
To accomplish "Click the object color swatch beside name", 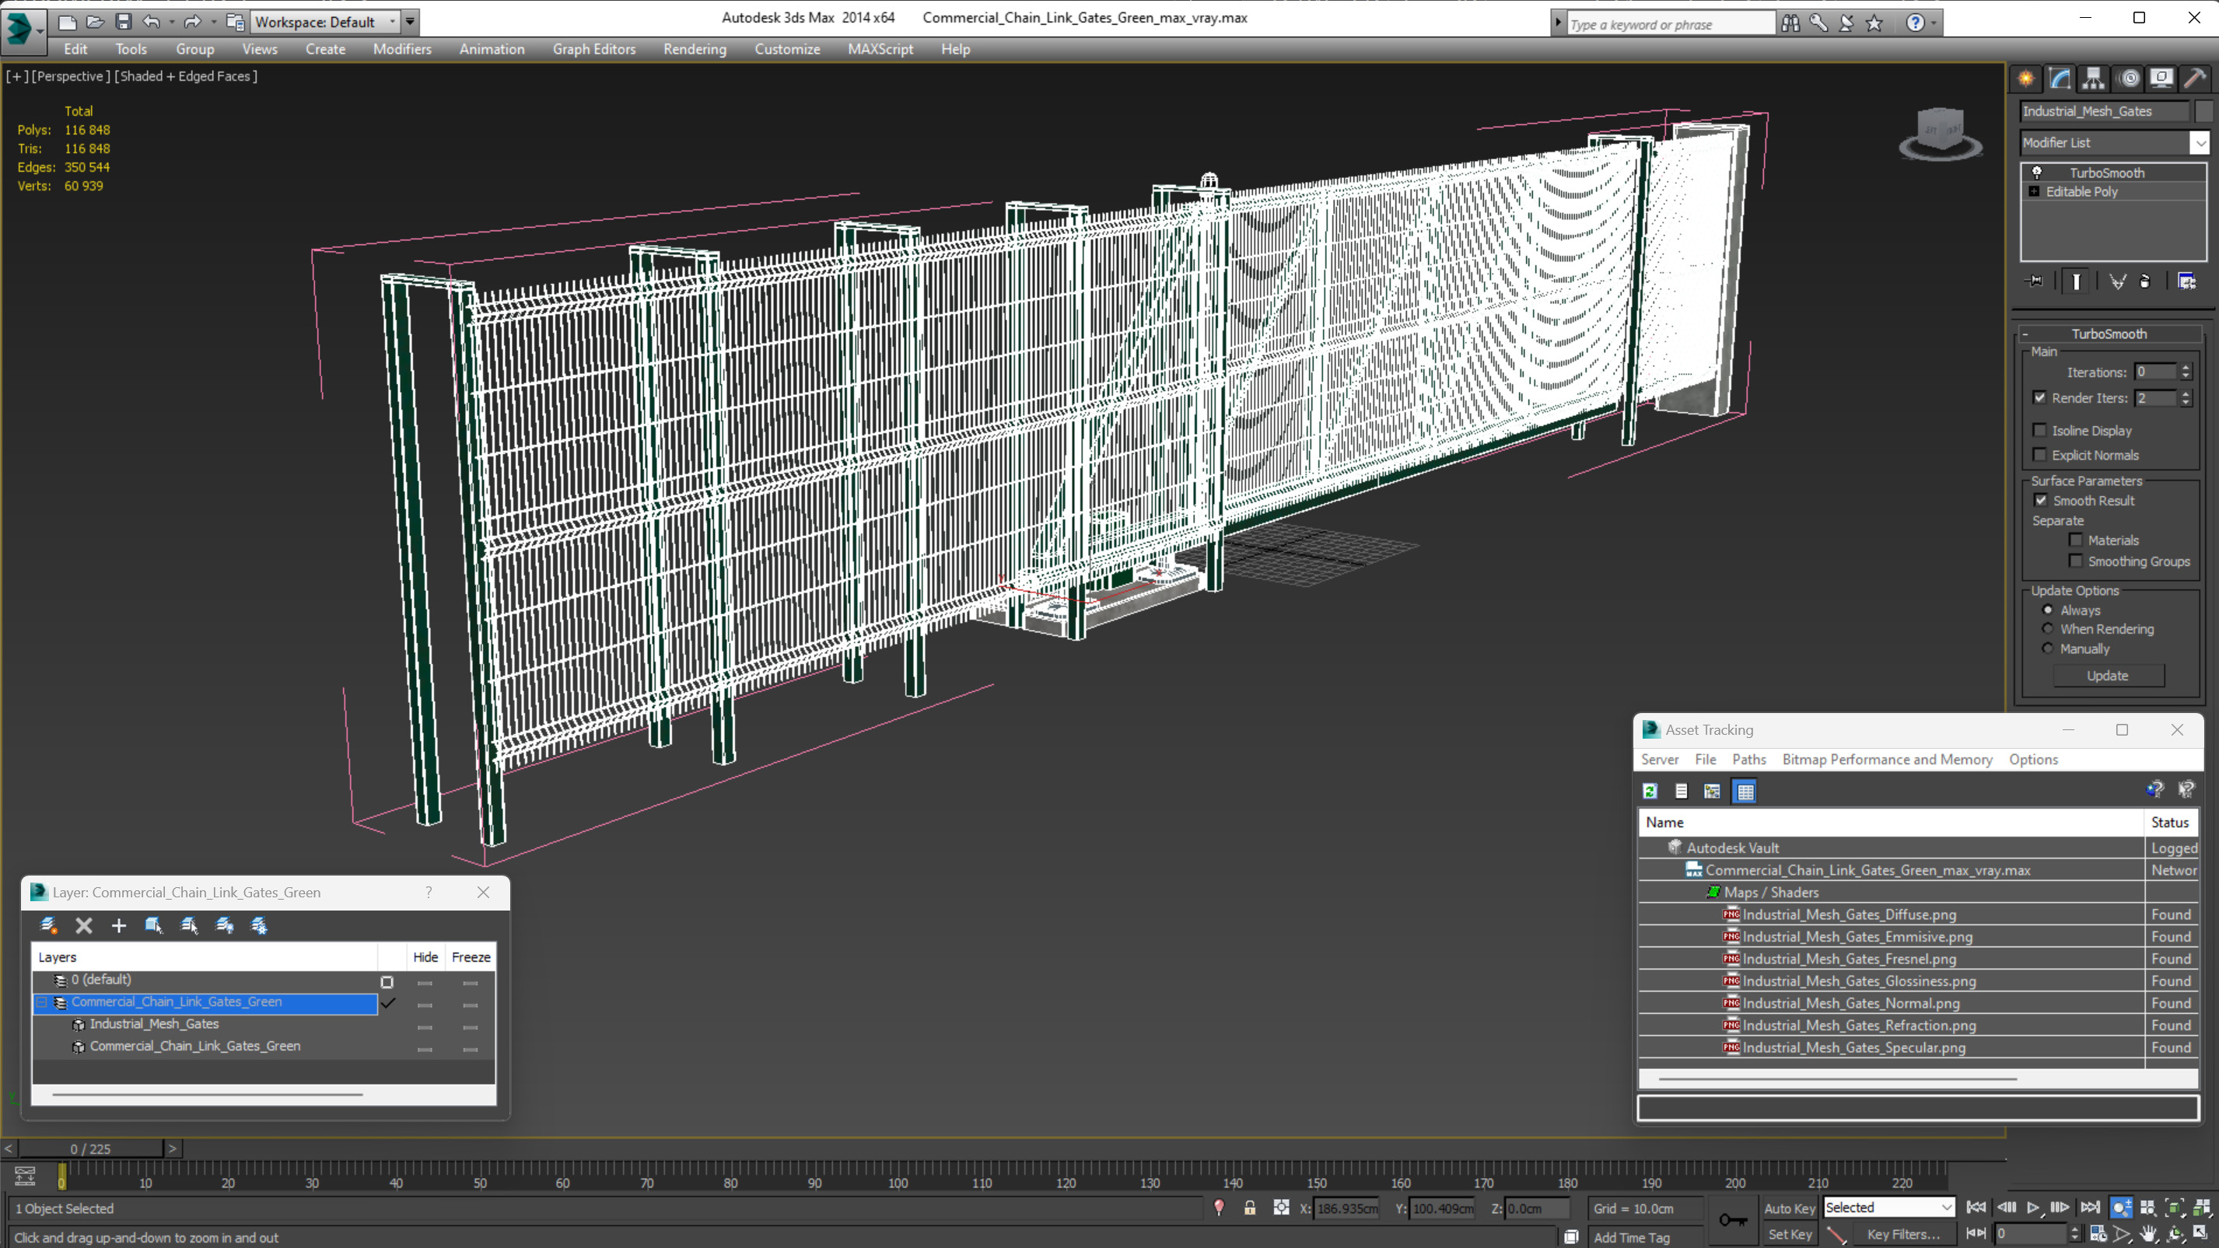I will tap(2202, 111).
